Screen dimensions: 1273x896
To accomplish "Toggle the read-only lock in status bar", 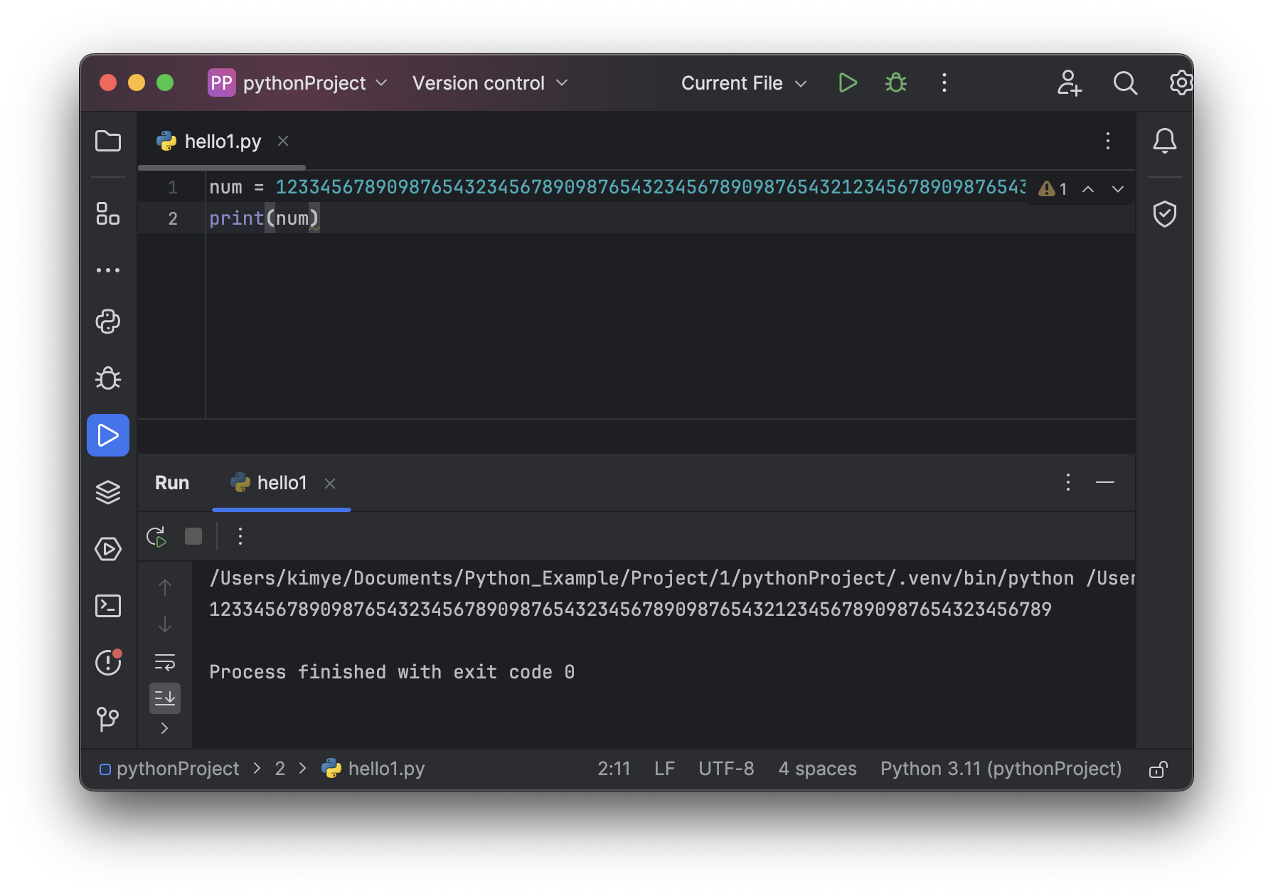I will [1158, 769].
